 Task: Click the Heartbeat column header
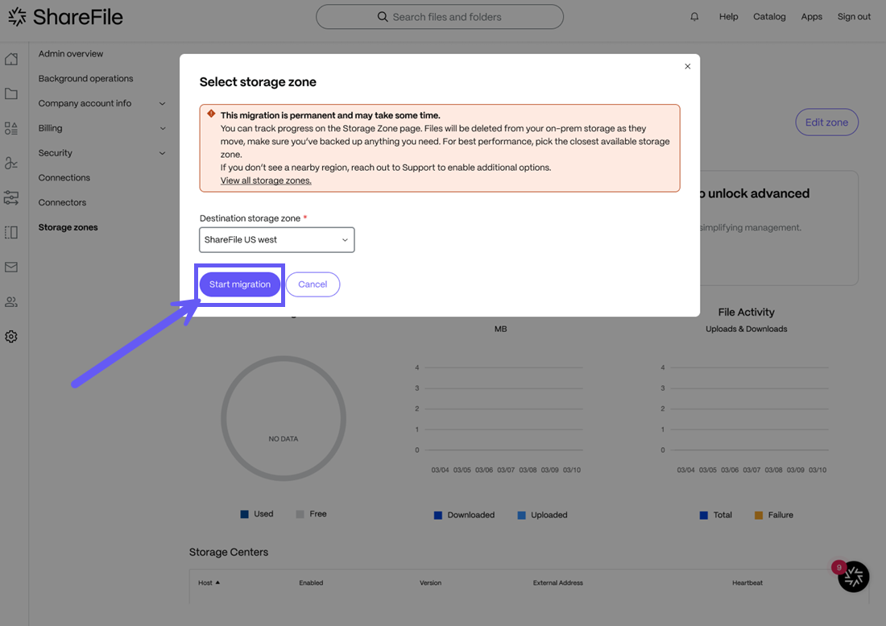click(747, 582)
